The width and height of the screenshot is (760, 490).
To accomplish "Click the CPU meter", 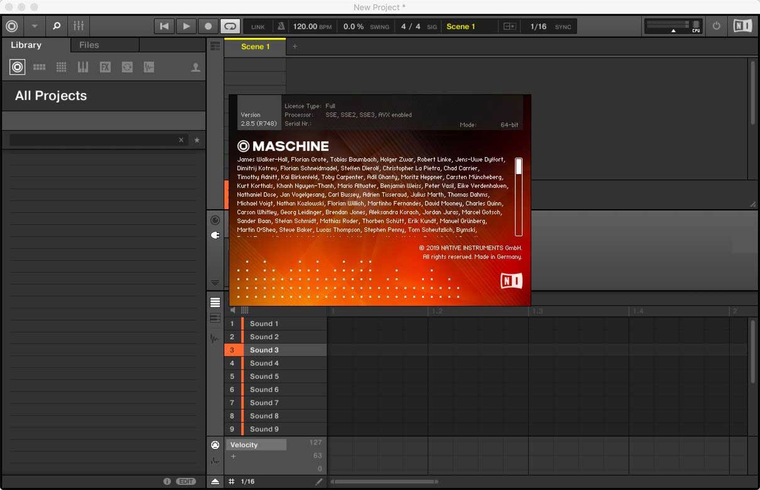I will point(673,26).
